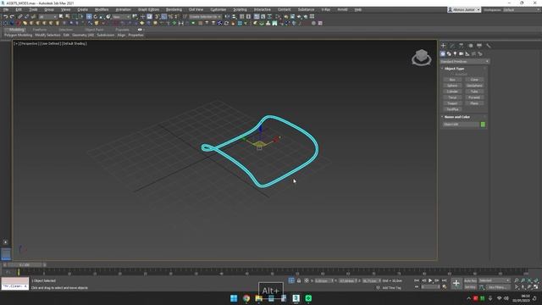The width and height of the screenshot is (542, 305).
Task: Open the Key Filters dialog
Action: tap(498, 287)
